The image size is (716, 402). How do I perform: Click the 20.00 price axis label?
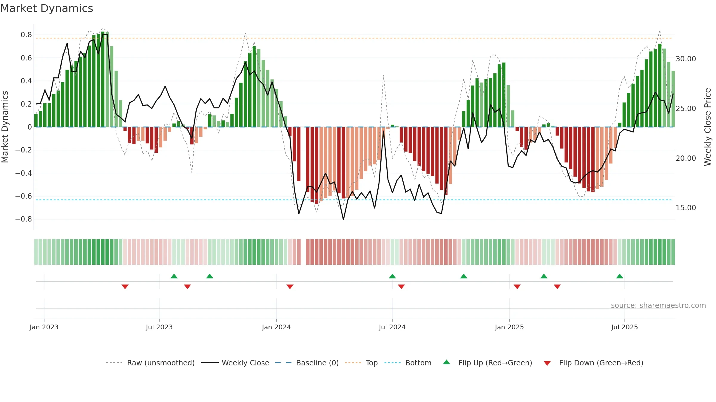click(686, 158)
